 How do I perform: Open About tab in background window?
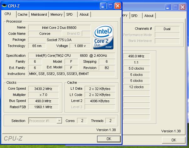[x=149, y=16]
